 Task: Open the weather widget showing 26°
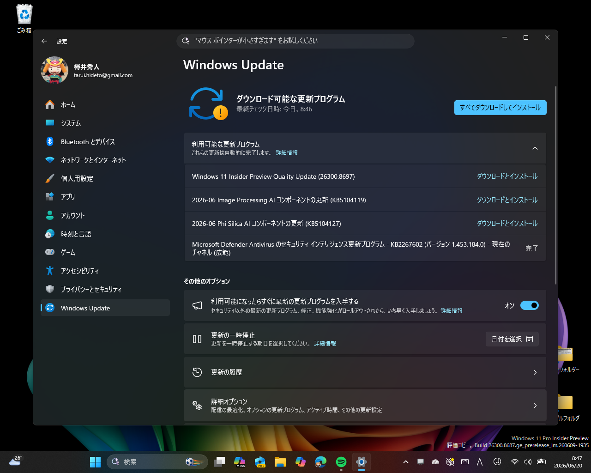(16, 461)
